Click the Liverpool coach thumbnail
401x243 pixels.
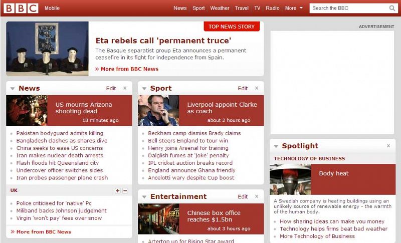click(x=158, y=111)
